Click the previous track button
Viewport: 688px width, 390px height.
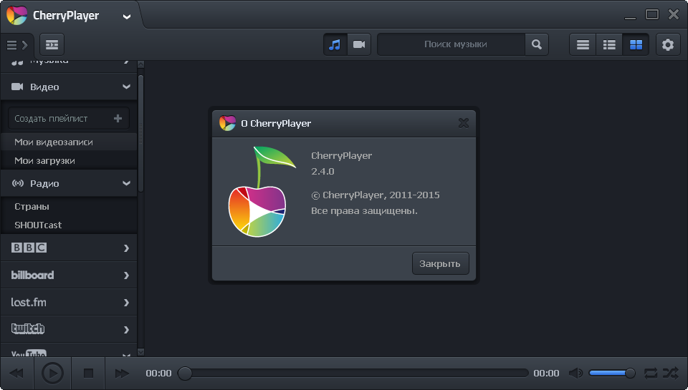pos(16,374)
